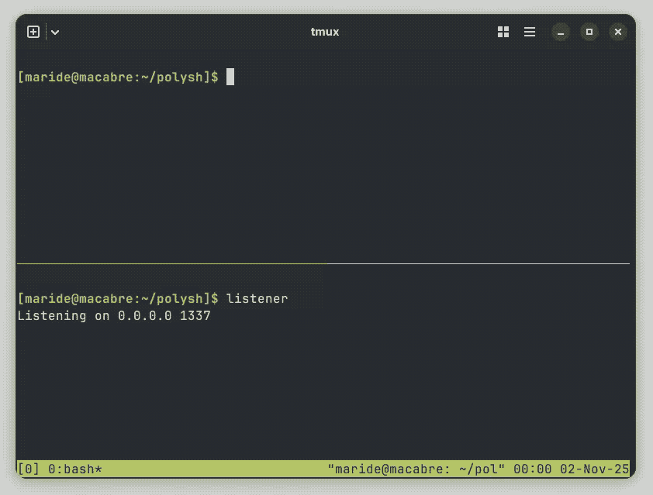Open the hamburger main menu
Screen dimensions: 653x495
tap(530, 32)
